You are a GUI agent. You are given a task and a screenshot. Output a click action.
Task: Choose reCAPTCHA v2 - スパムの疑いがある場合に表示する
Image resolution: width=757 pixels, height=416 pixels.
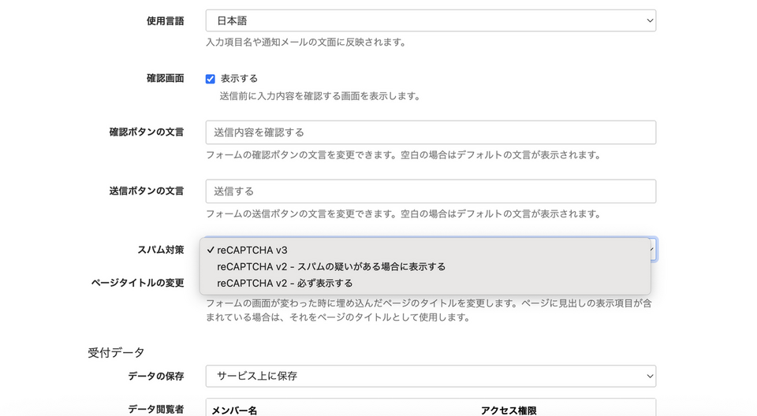[x=331, y=266]
